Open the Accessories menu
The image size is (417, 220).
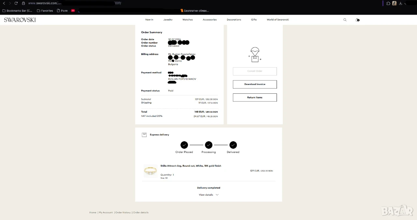tap(209, 20)
